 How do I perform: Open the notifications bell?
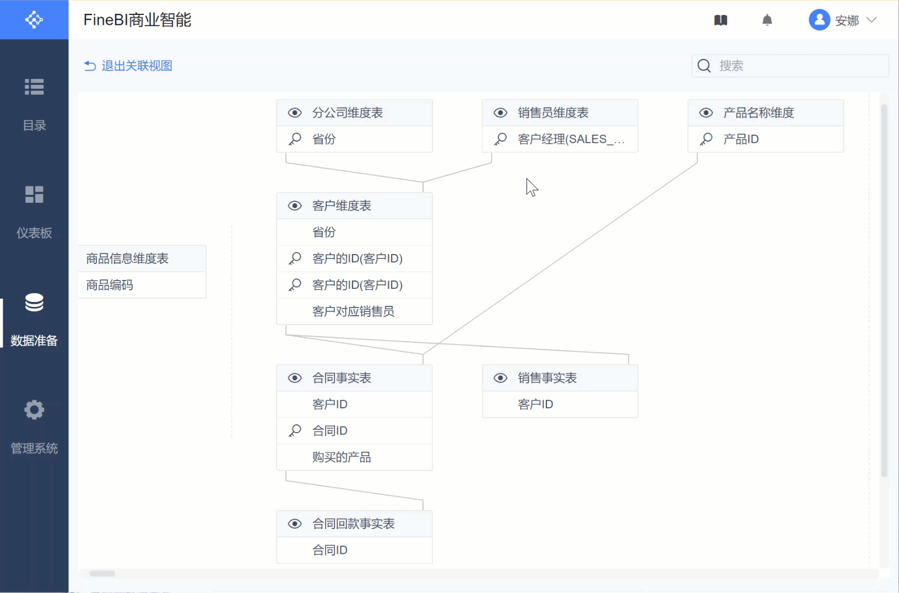[767, 20]
